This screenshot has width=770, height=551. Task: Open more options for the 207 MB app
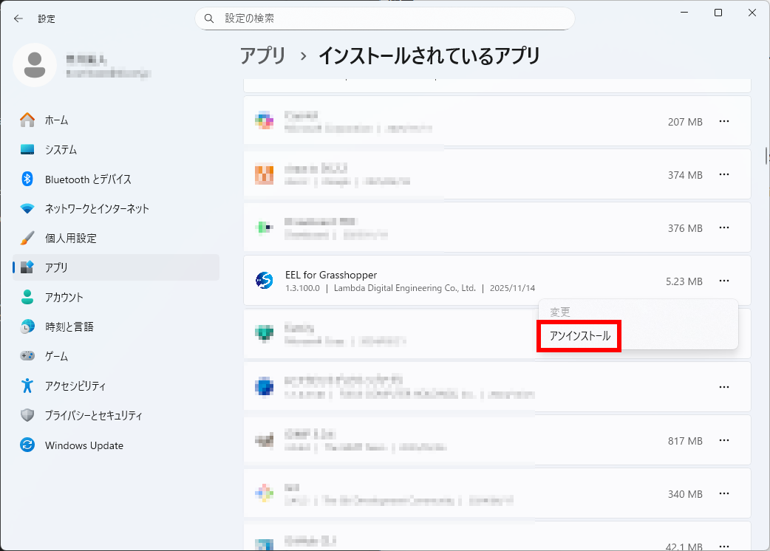tap(724, 121)
